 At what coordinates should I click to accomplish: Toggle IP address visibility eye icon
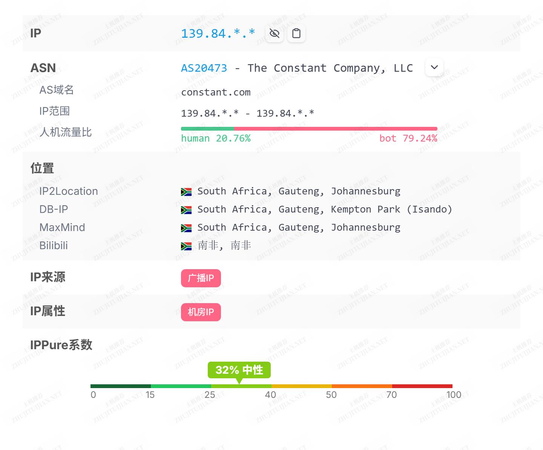pos(274,34)
